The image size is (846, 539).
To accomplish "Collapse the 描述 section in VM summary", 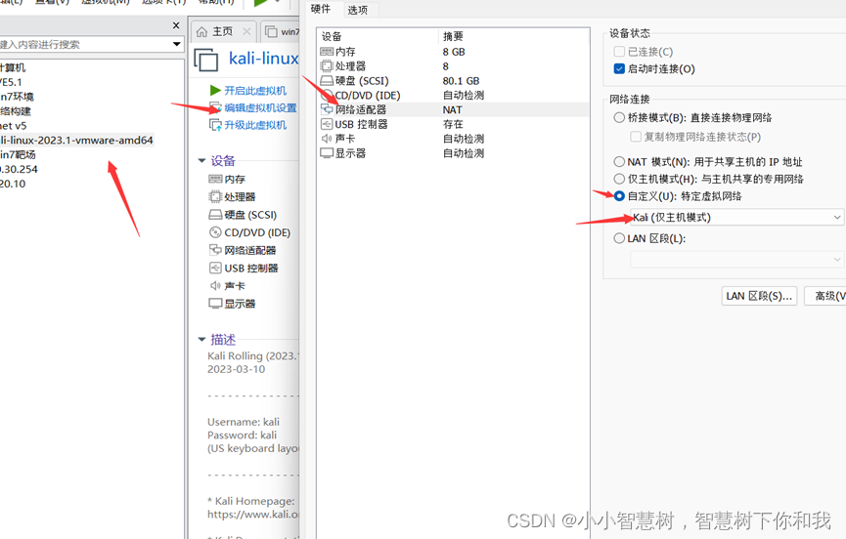I will 201,339.
